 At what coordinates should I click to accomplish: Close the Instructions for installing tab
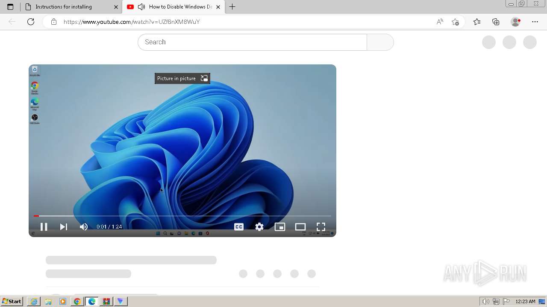(116, 7)
